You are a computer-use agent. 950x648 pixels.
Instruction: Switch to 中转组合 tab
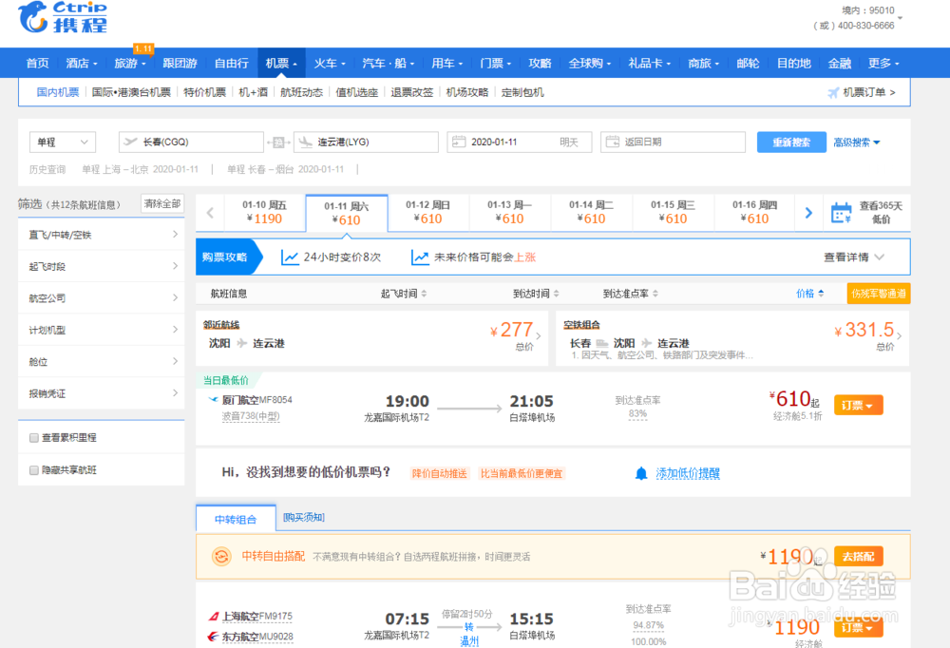pyautogui.click(x=236, y=519)
